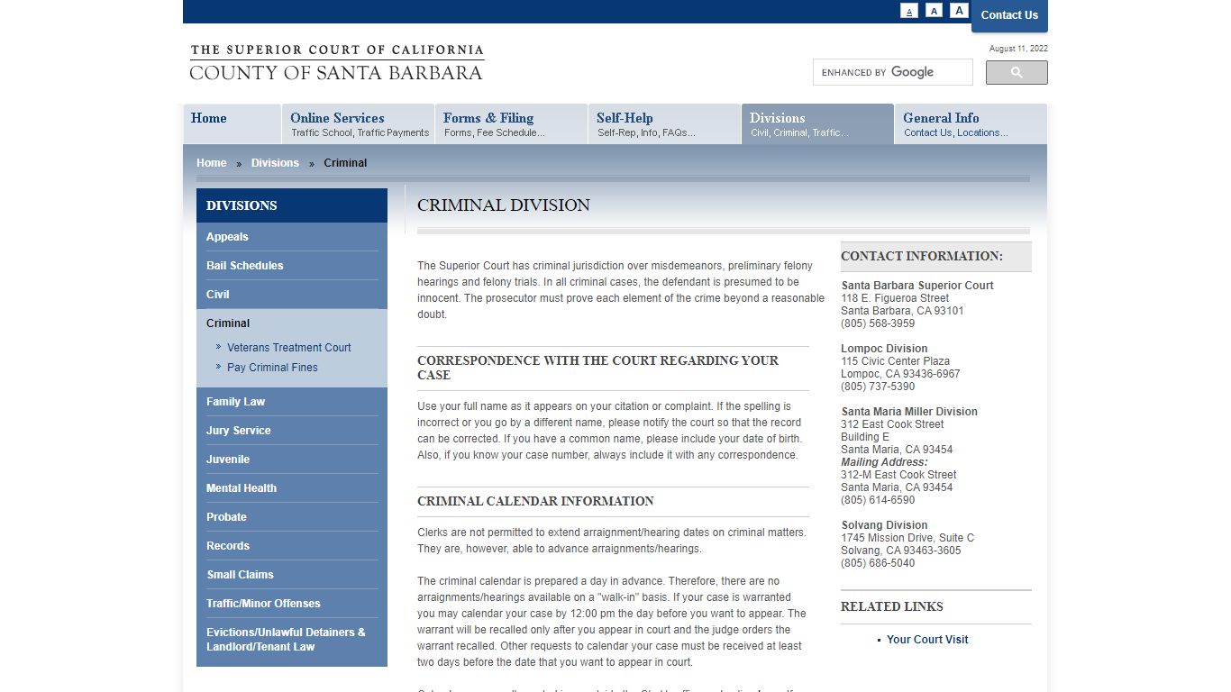Click Lompoc Division phone (805) 737-5390

[x=878, y=387]
